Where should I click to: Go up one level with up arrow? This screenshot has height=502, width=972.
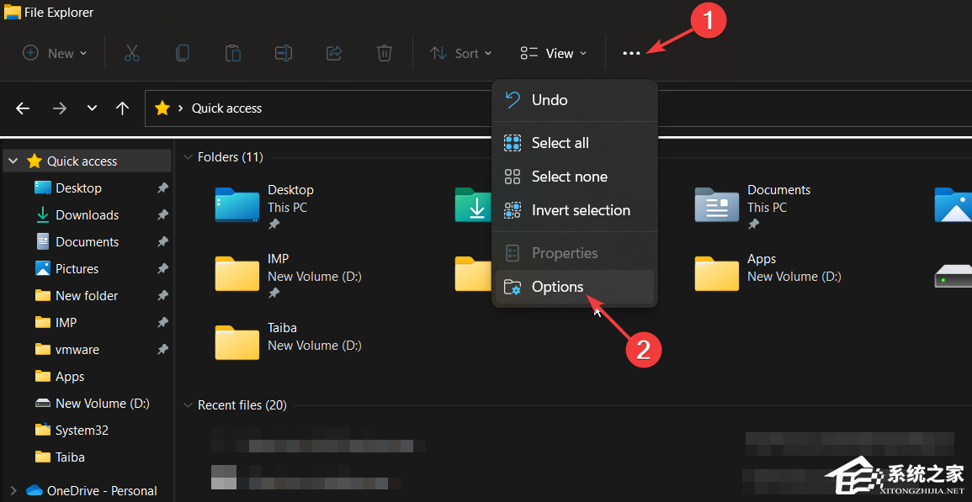123,108
